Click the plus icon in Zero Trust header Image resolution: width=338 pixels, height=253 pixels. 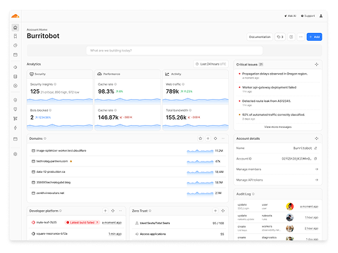click(x=215, y=211)
